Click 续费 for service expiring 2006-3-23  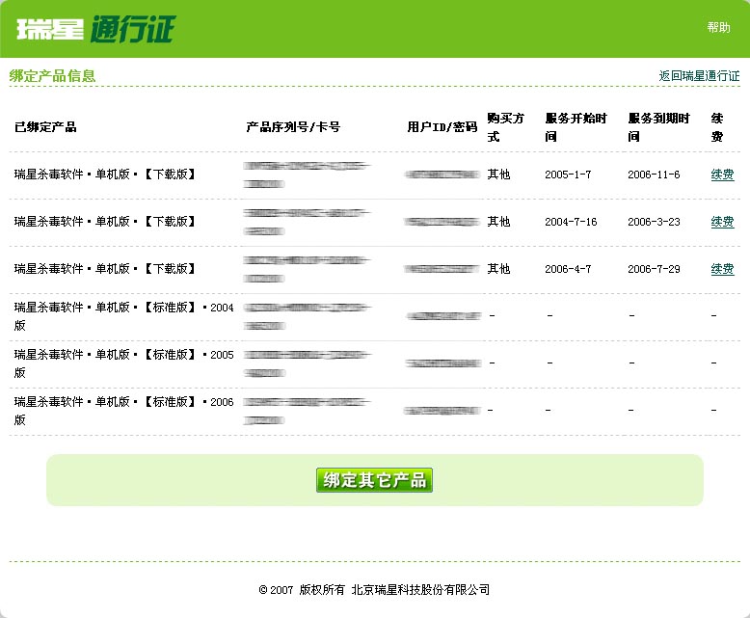722,222
